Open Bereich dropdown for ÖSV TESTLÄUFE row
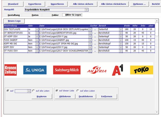The height and width of the screenshot is (117, 161). [121, 29]
